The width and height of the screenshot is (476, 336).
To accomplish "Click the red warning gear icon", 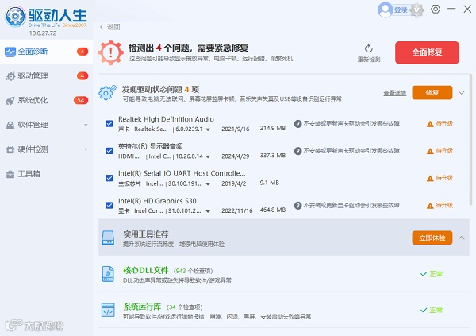I will point(110,52).
